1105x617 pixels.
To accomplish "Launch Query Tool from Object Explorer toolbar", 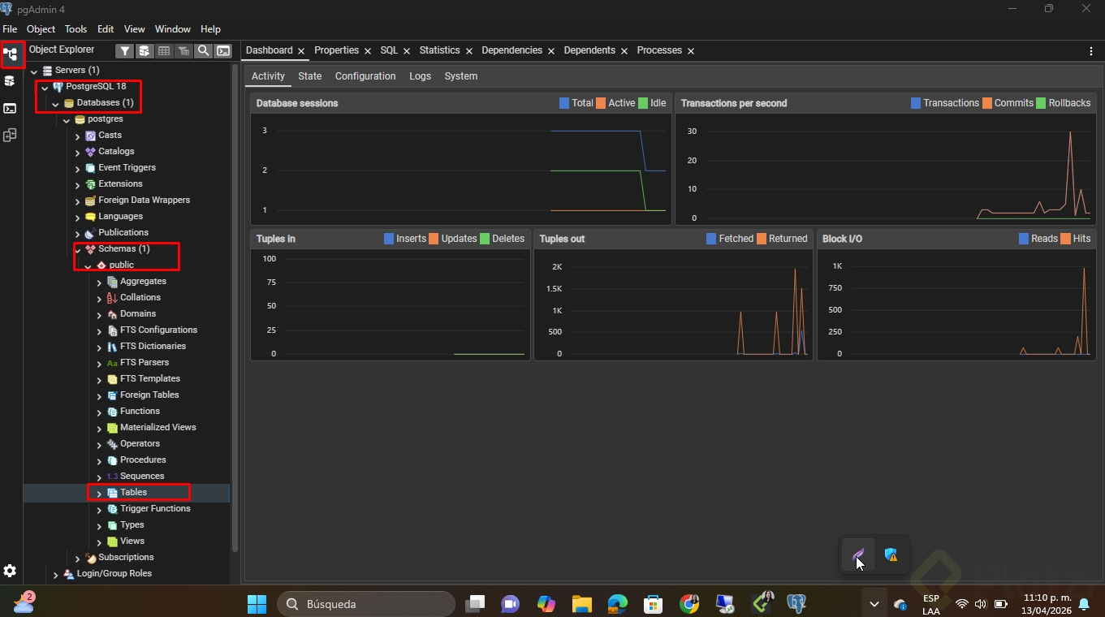I will click(x=145, y=50).
